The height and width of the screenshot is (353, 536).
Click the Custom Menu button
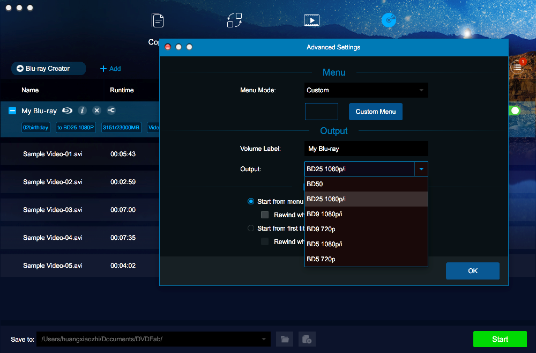pyautogui.click(x=375, y=112)
